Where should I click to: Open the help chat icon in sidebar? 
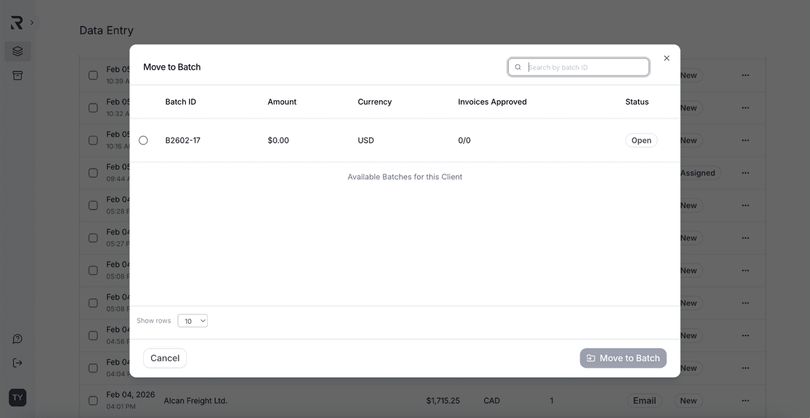pos(18,339)
